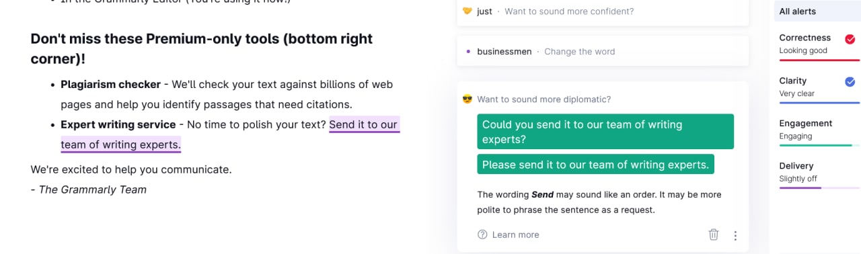Click the red Correctness checkmark icon
The height and width of the screenshot is (254, 861).
point(850,38)
